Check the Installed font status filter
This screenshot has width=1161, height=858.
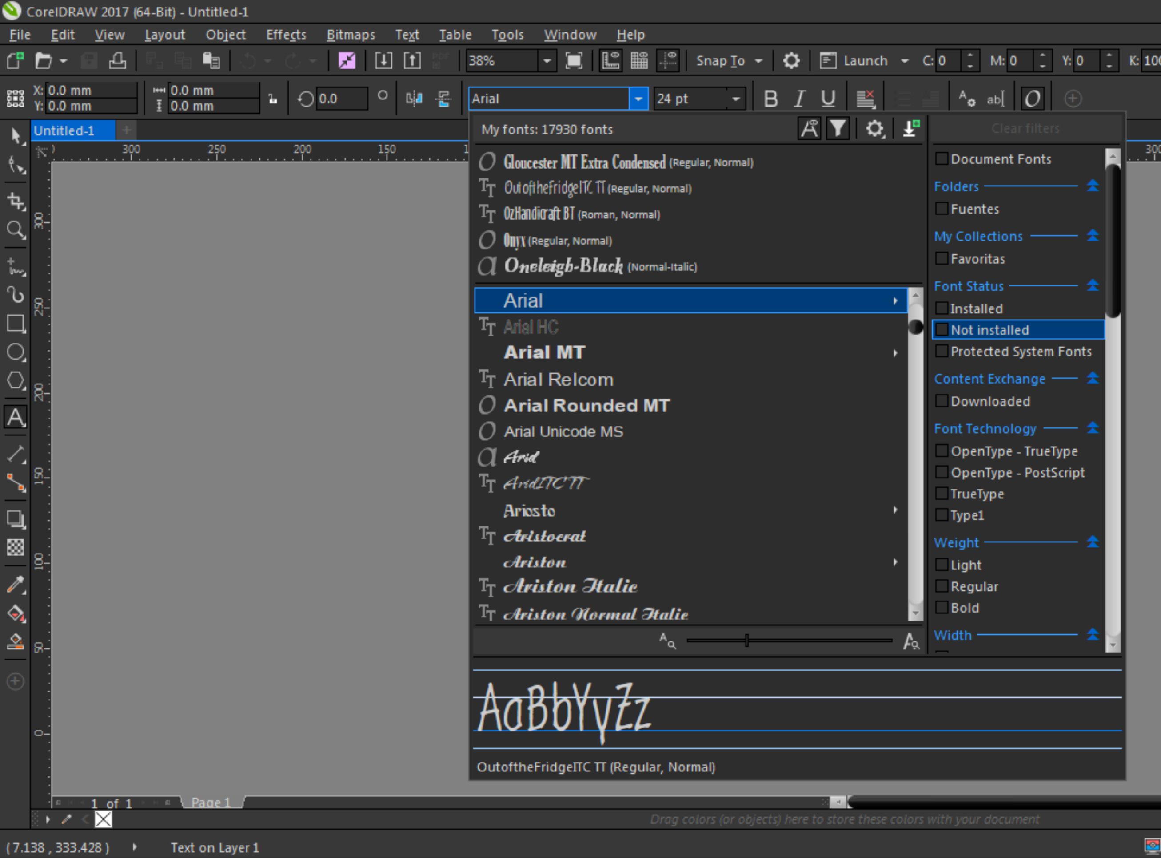942,308
